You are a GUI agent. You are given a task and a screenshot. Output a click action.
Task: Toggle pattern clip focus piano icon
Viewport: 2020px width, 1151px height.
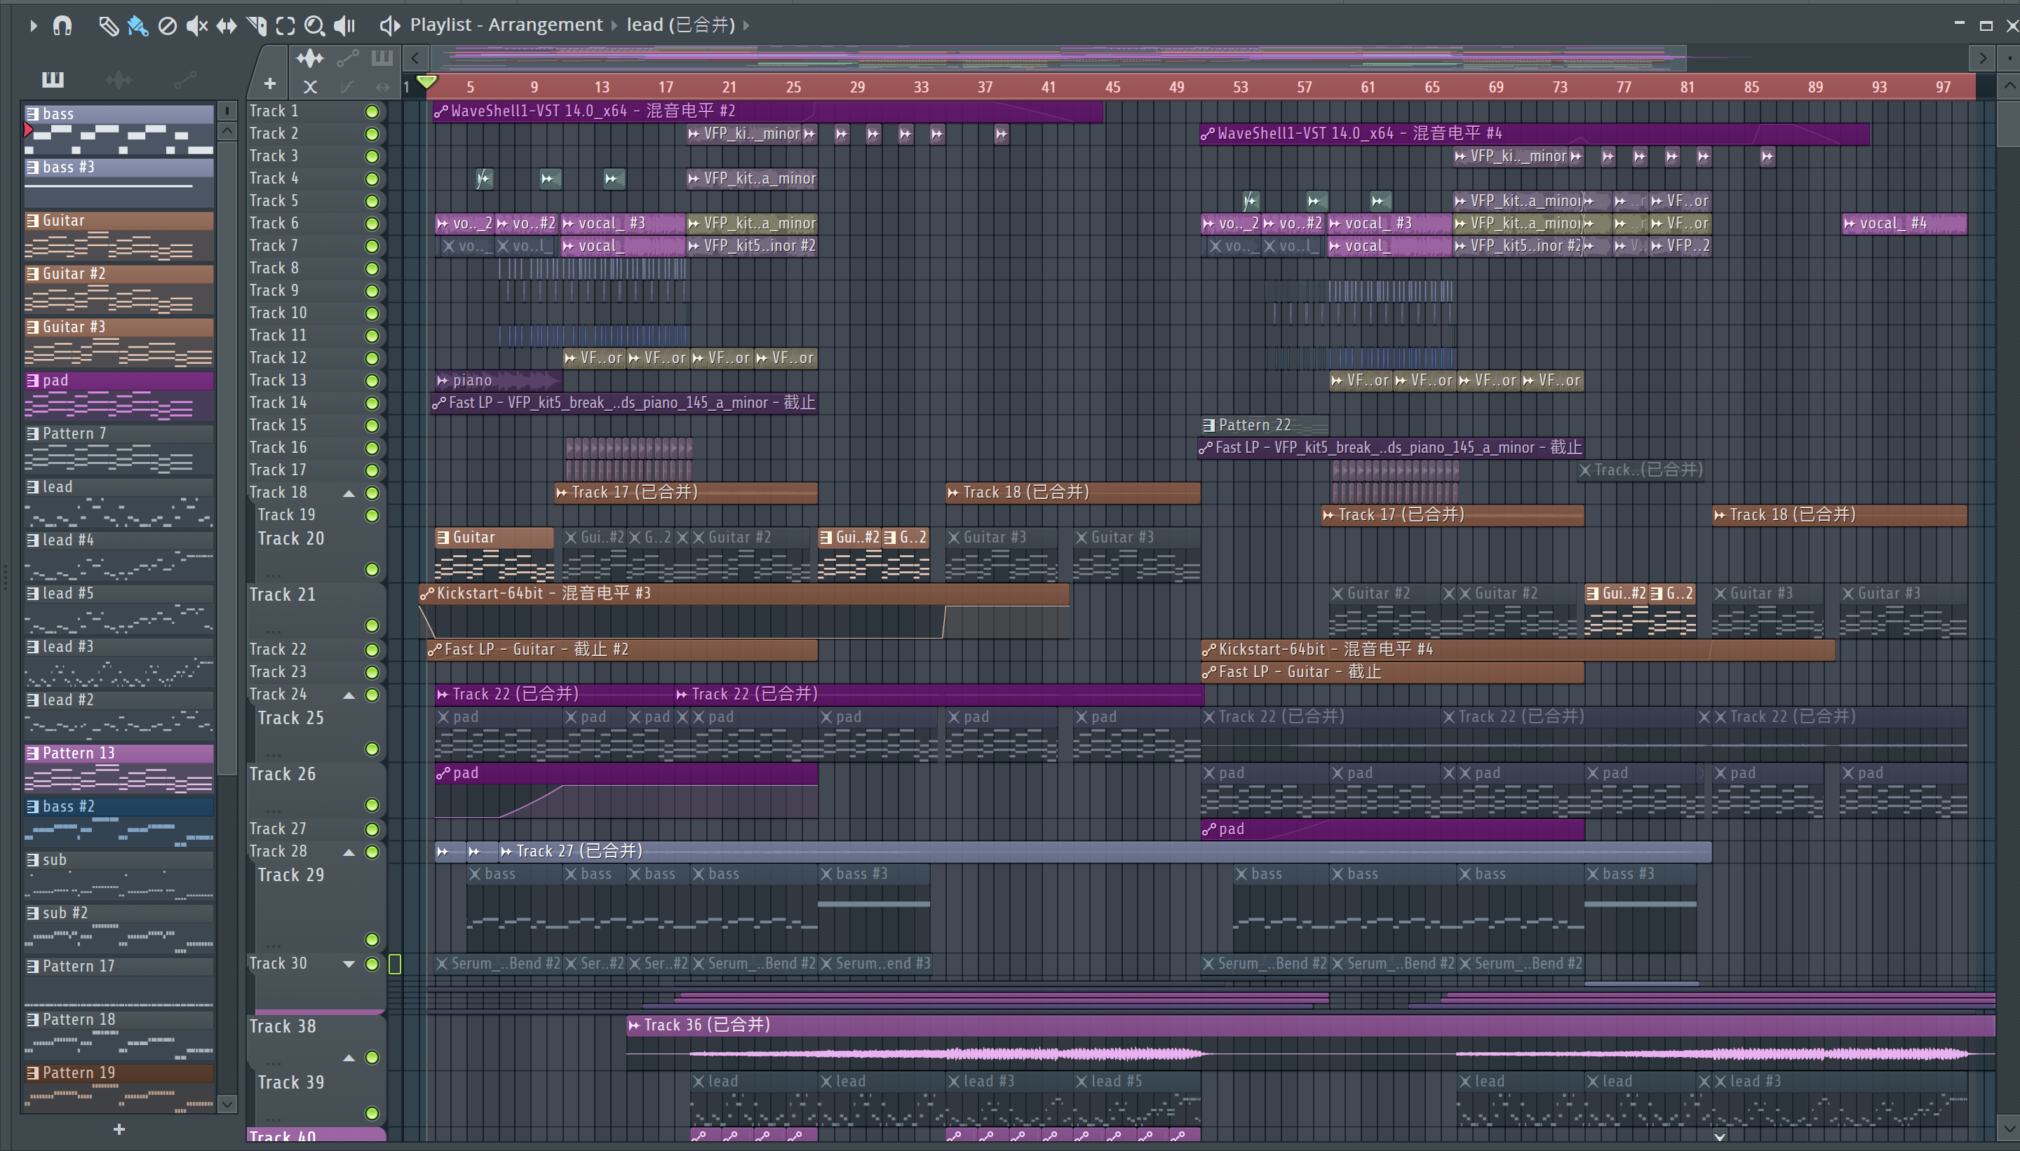point(382,57)
